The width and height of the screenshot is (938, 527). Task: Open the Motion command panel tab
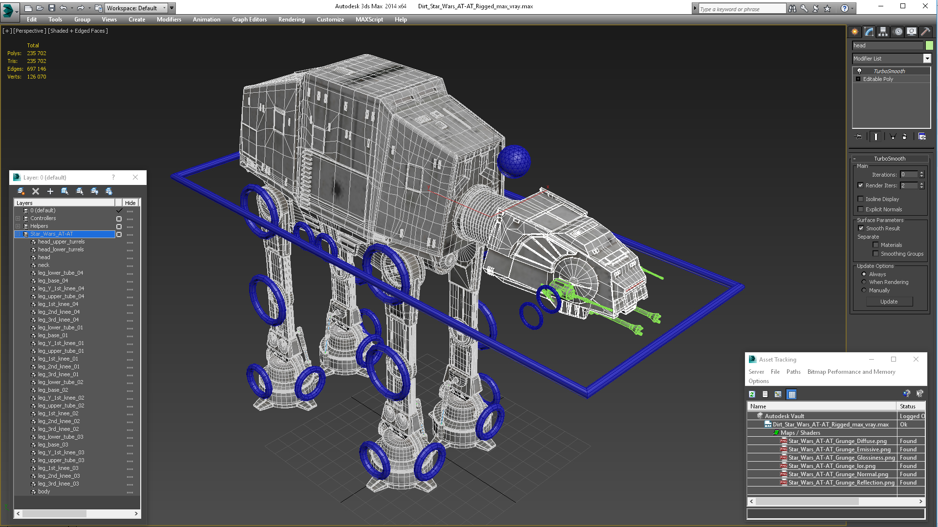click(897, 32)
